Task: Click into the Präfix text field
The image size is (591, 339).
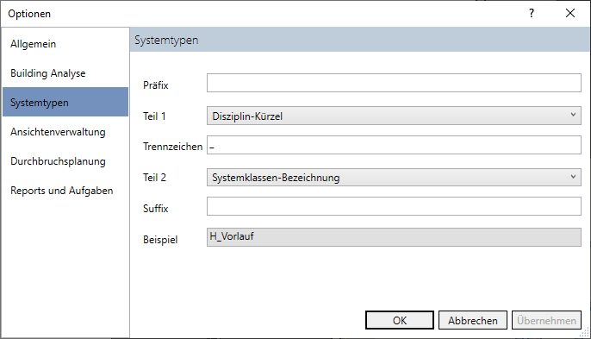Action: (394, 83)
